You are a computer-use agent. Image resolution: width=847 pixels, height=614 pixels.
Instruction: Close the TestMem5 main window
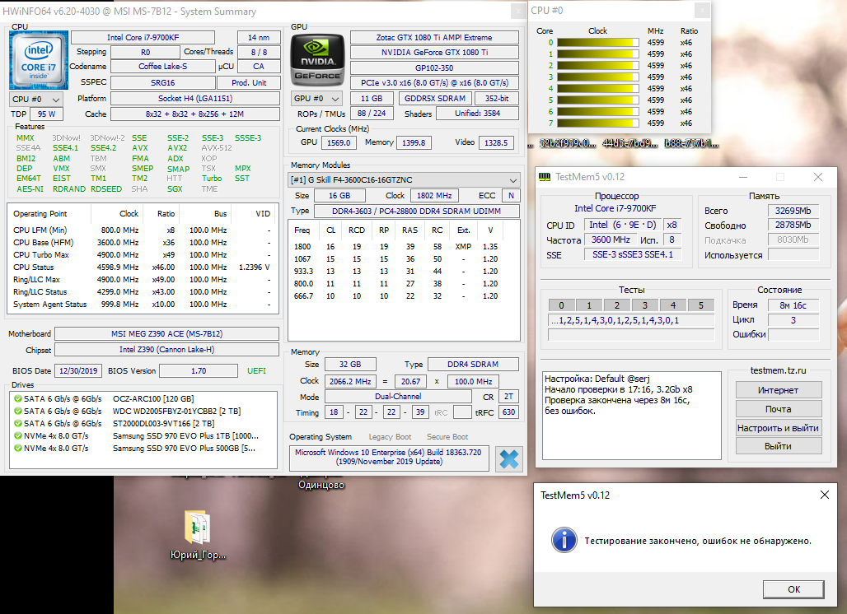(x=818, y=177)
